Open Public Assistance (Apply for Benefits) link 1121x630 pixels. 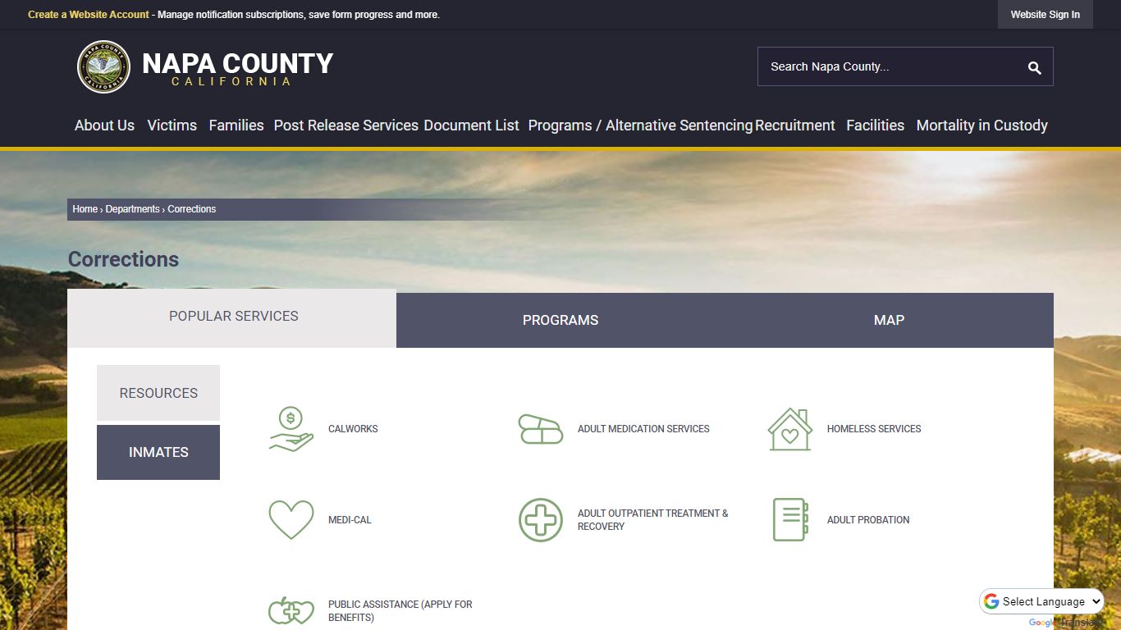400,611
